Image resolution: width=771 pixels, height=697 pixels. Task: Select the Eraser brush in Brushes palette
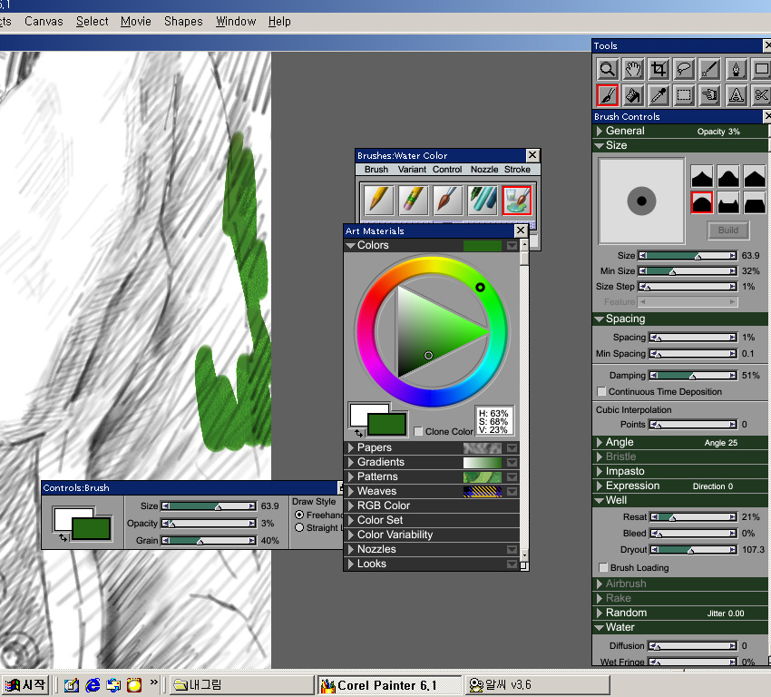point(413,200)
